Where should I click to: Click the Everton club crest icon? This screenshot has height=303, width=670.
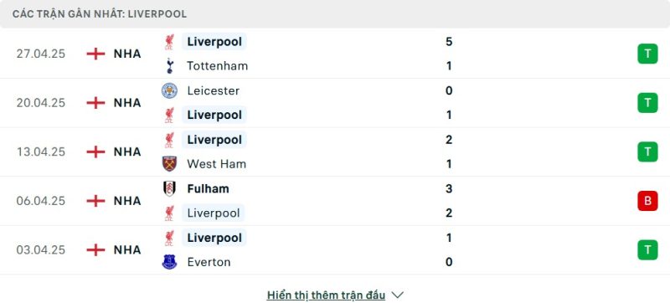pyautogui.click(x=170, y=262)
